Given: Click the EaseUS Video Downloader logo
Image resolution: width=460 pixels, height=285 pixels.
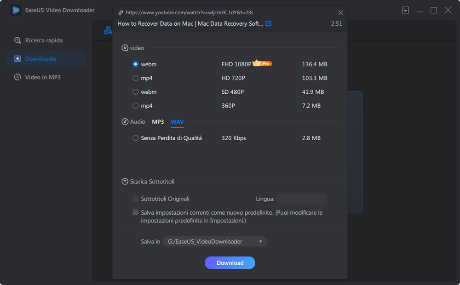Looking at the screenshot, I should [x=16, y=10].
